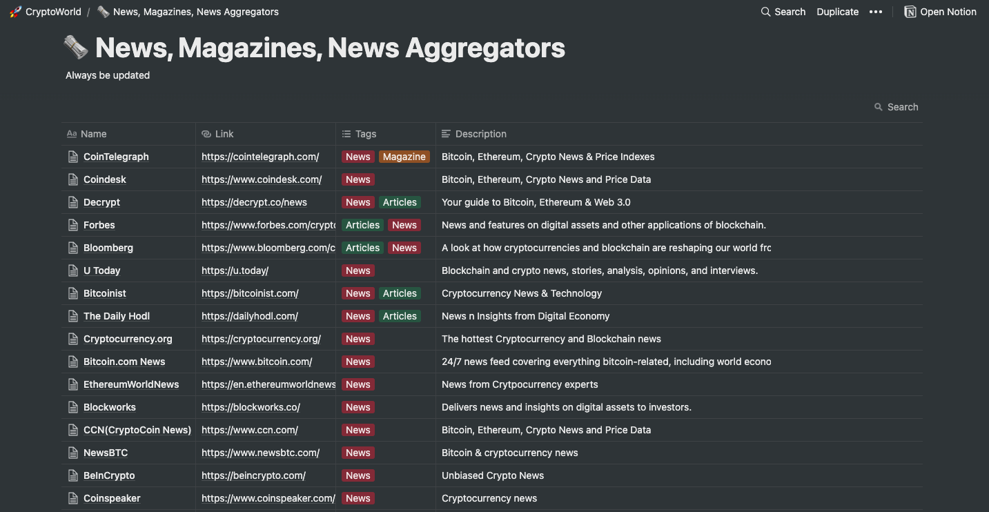Screen dimensions: 989x512
Task: Click page icon next to BeInCrypto
Action: [73, 475]
